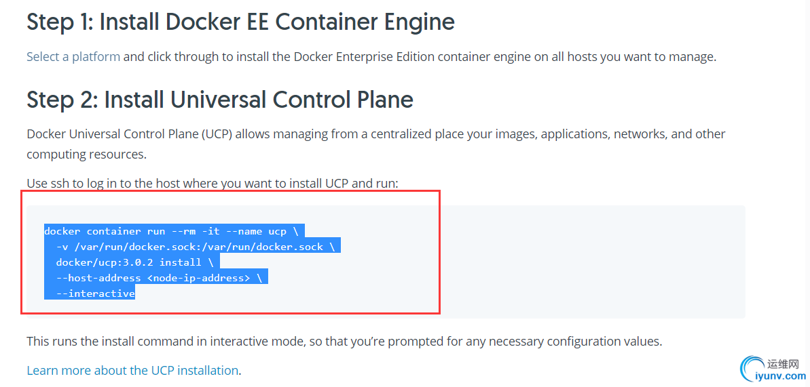Select the "Step 1: Install Docker EE Container Engine" heading
The height and width of the screenshot is (387, 810).
241,22
